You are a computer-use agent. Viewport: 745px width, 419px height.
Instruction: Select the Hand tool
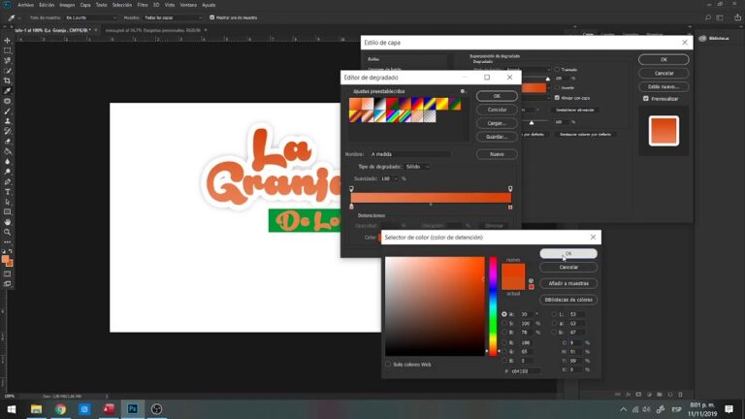click(7, 222)
